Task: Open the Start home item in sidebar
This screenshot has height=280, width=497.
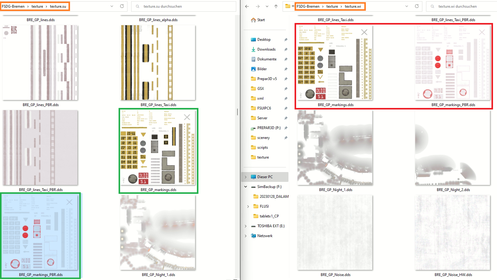Action: (261, 20)
